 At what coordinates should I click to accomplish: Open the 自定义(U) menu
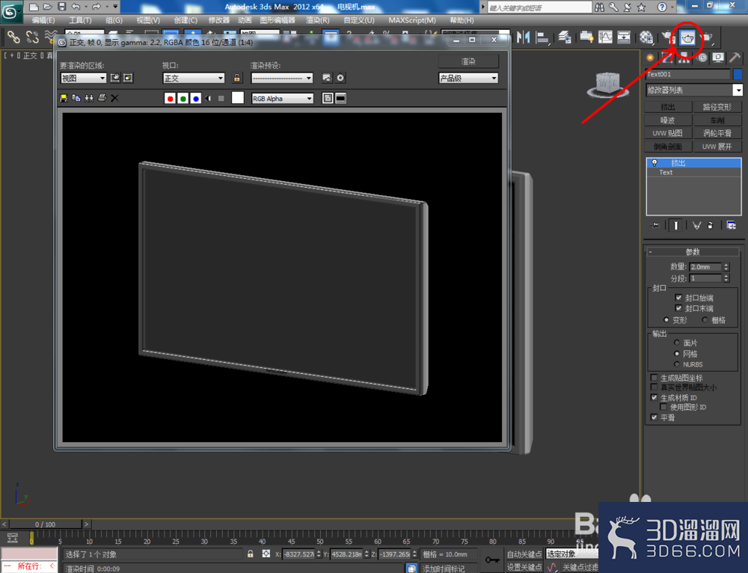tap(359, 20)
